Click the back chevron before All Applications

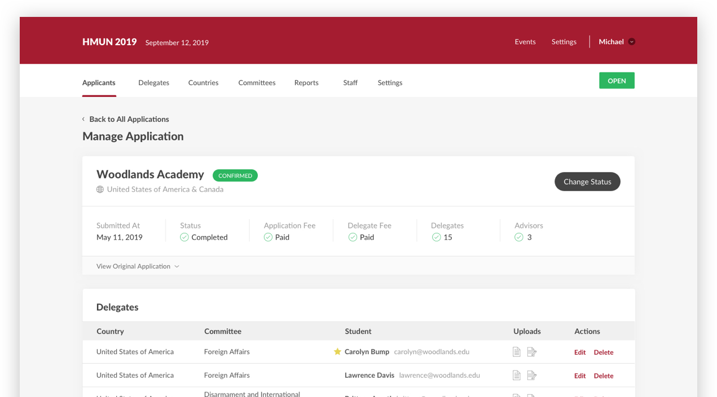83,119
